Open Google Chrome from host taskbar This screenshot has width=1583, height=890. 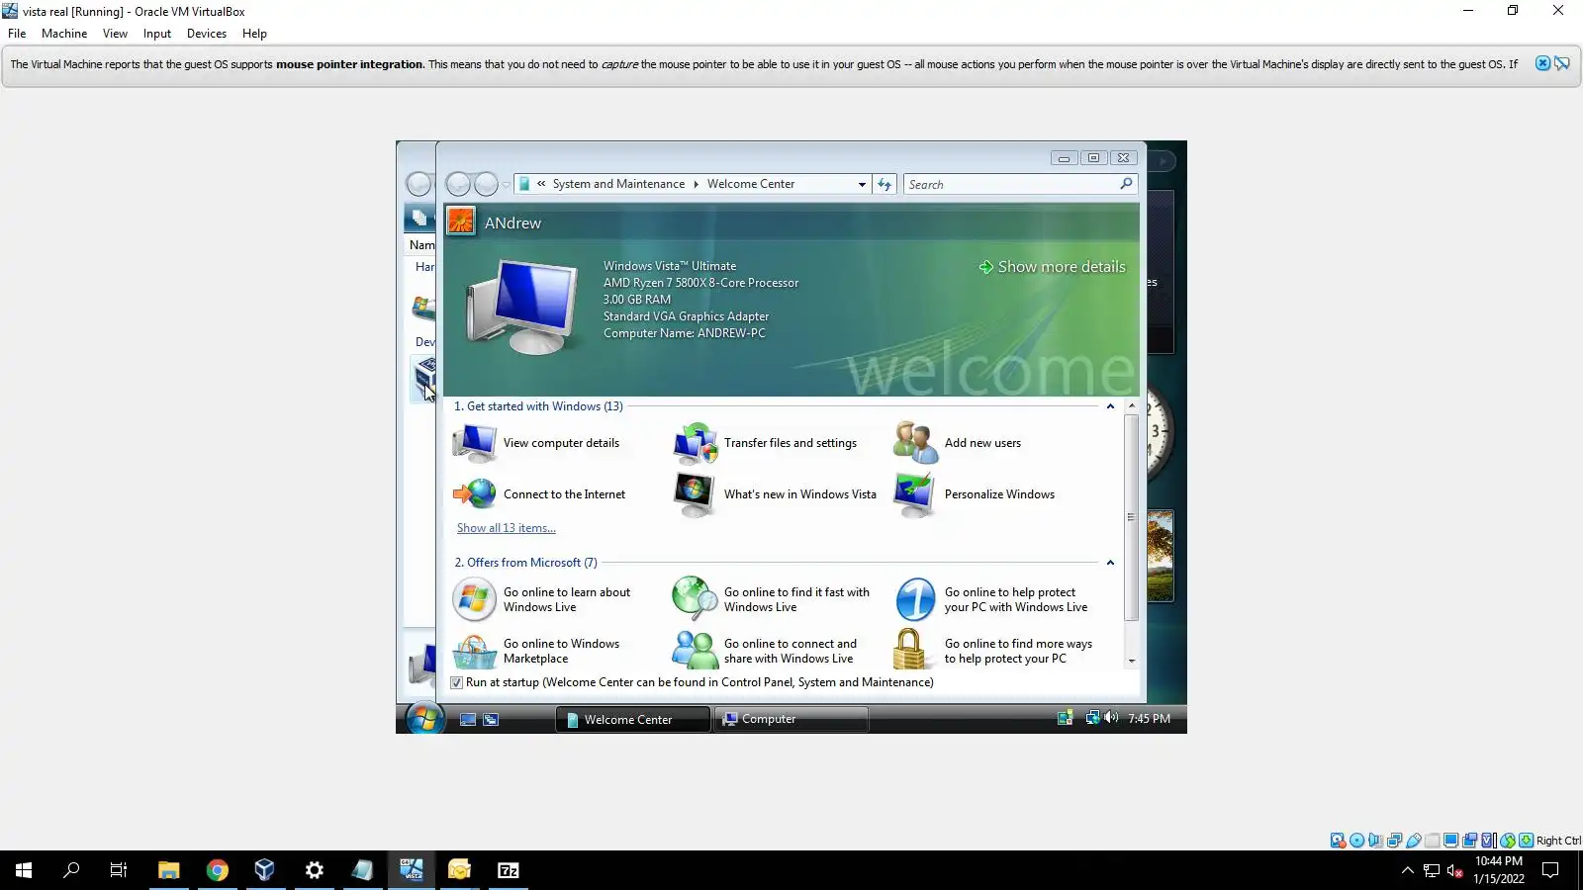click(218, 870)
